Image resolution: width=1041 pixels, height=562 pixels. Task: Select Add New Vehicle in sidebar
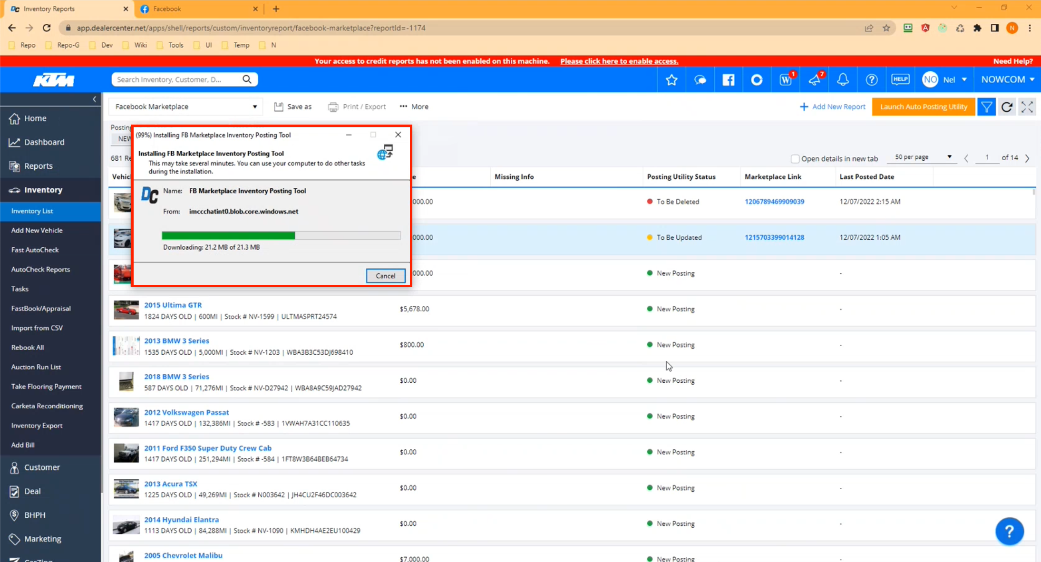(37, 230)
